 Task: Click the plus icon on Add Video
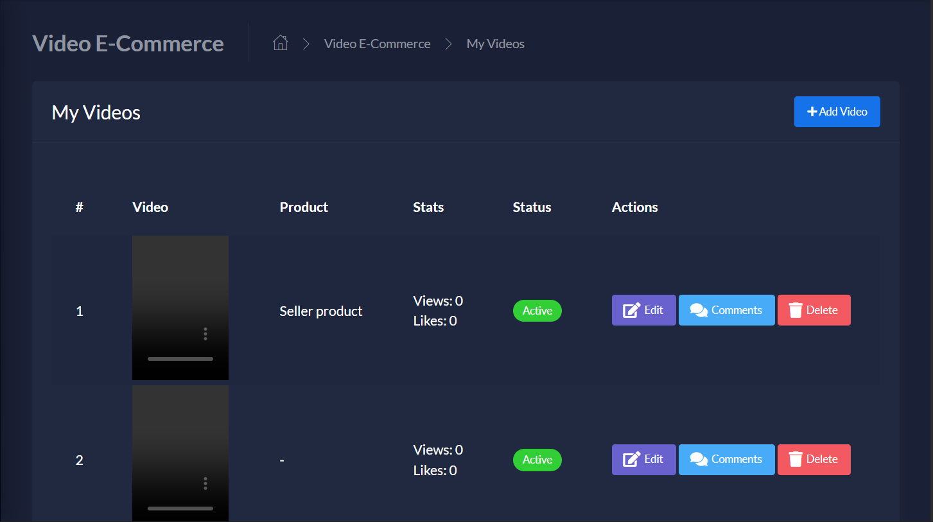tap(812, 112)
